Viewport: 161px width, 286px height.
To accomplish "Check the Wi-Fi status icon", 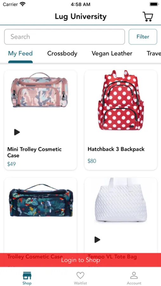I will tap(23, 4).
